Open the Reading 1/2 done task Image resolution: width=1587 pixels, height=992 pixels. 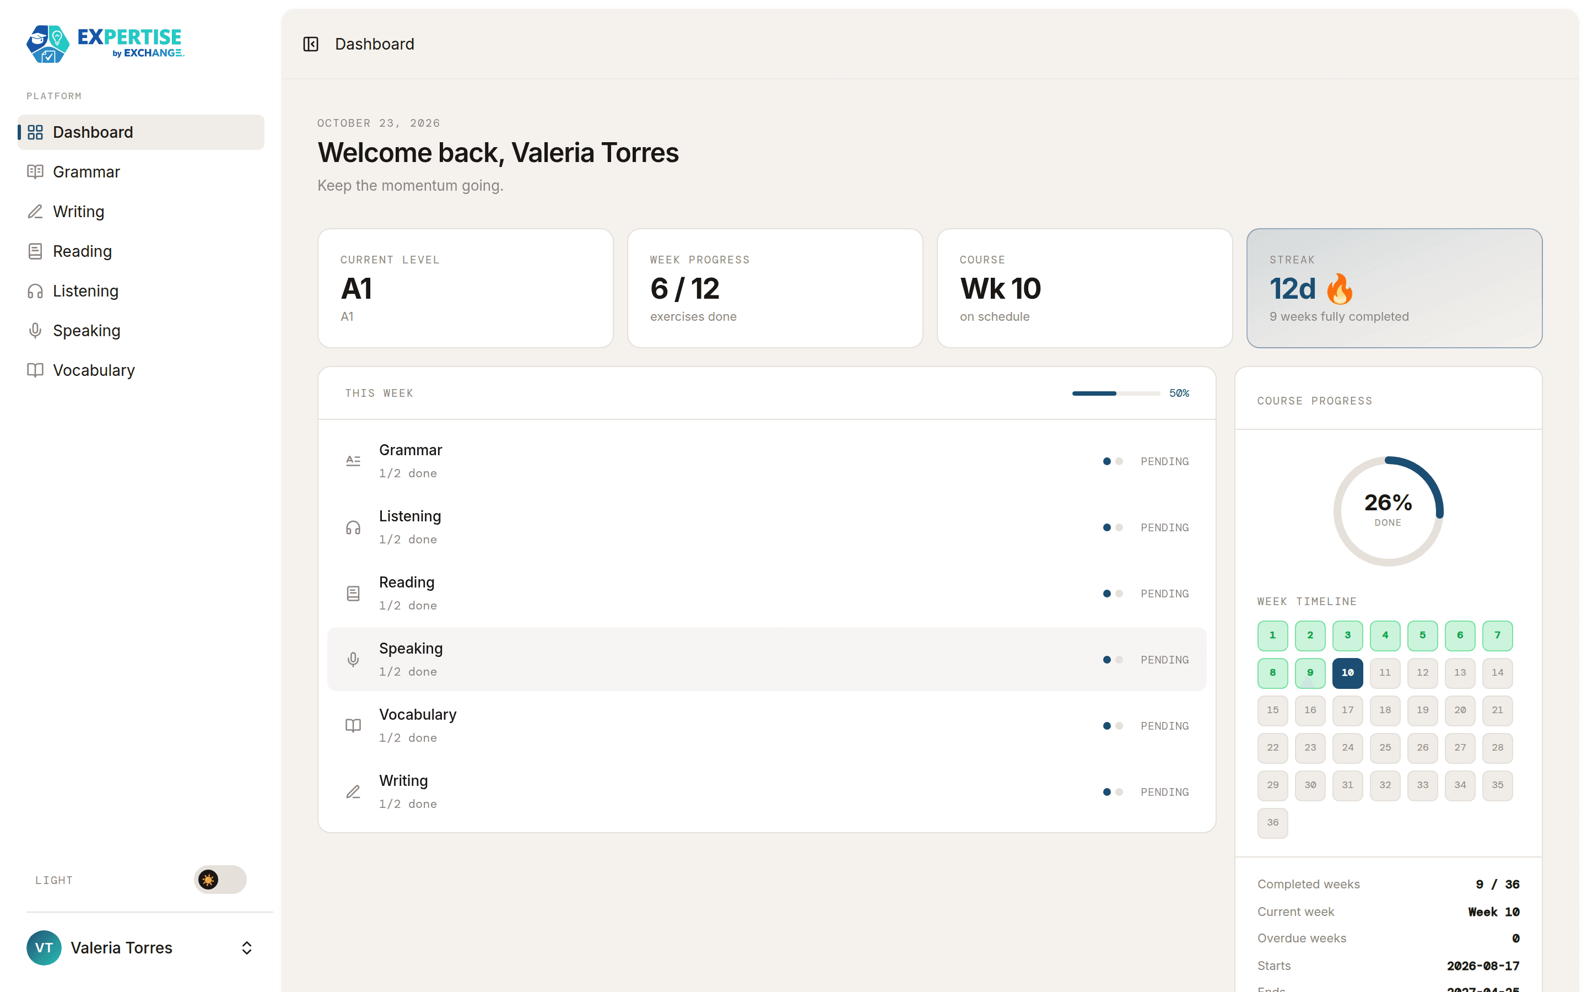(x=766, y=594)
